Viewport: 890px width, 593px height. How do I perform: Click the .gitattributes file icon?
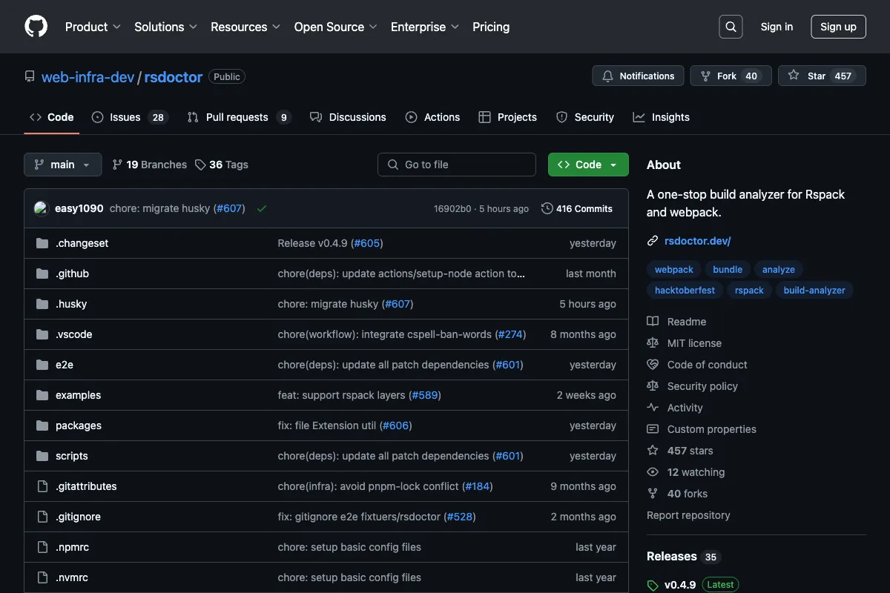pos(42,486)
